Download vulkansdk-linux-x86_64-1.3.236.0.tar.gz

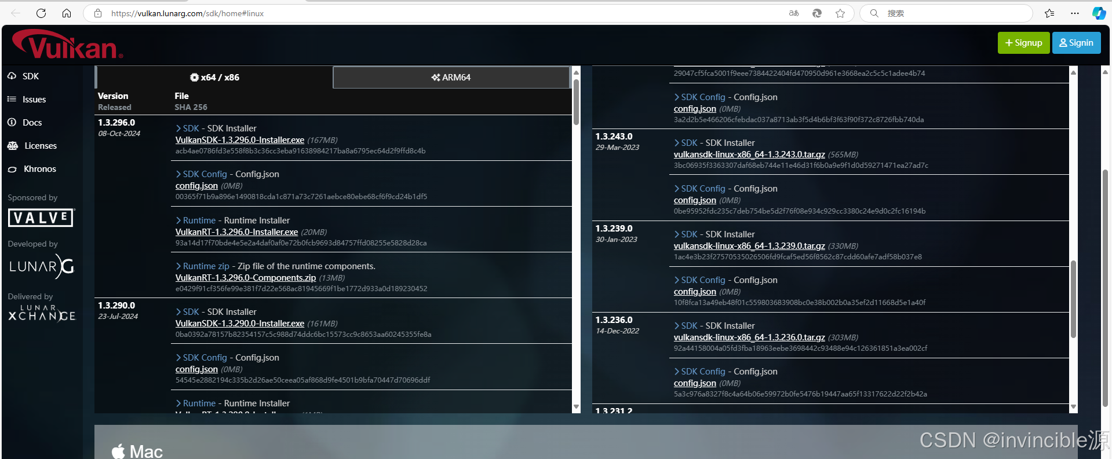[x=749, y=337]
